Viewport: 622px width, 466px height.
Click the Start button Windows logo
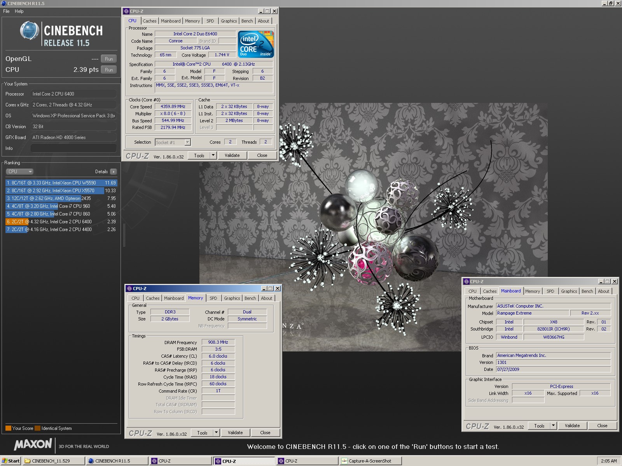5,461
